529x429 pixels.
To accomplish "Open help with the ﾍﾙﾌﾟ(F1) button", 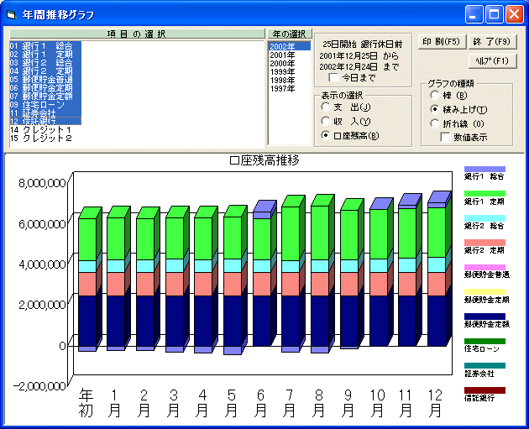I will (488, 60).
